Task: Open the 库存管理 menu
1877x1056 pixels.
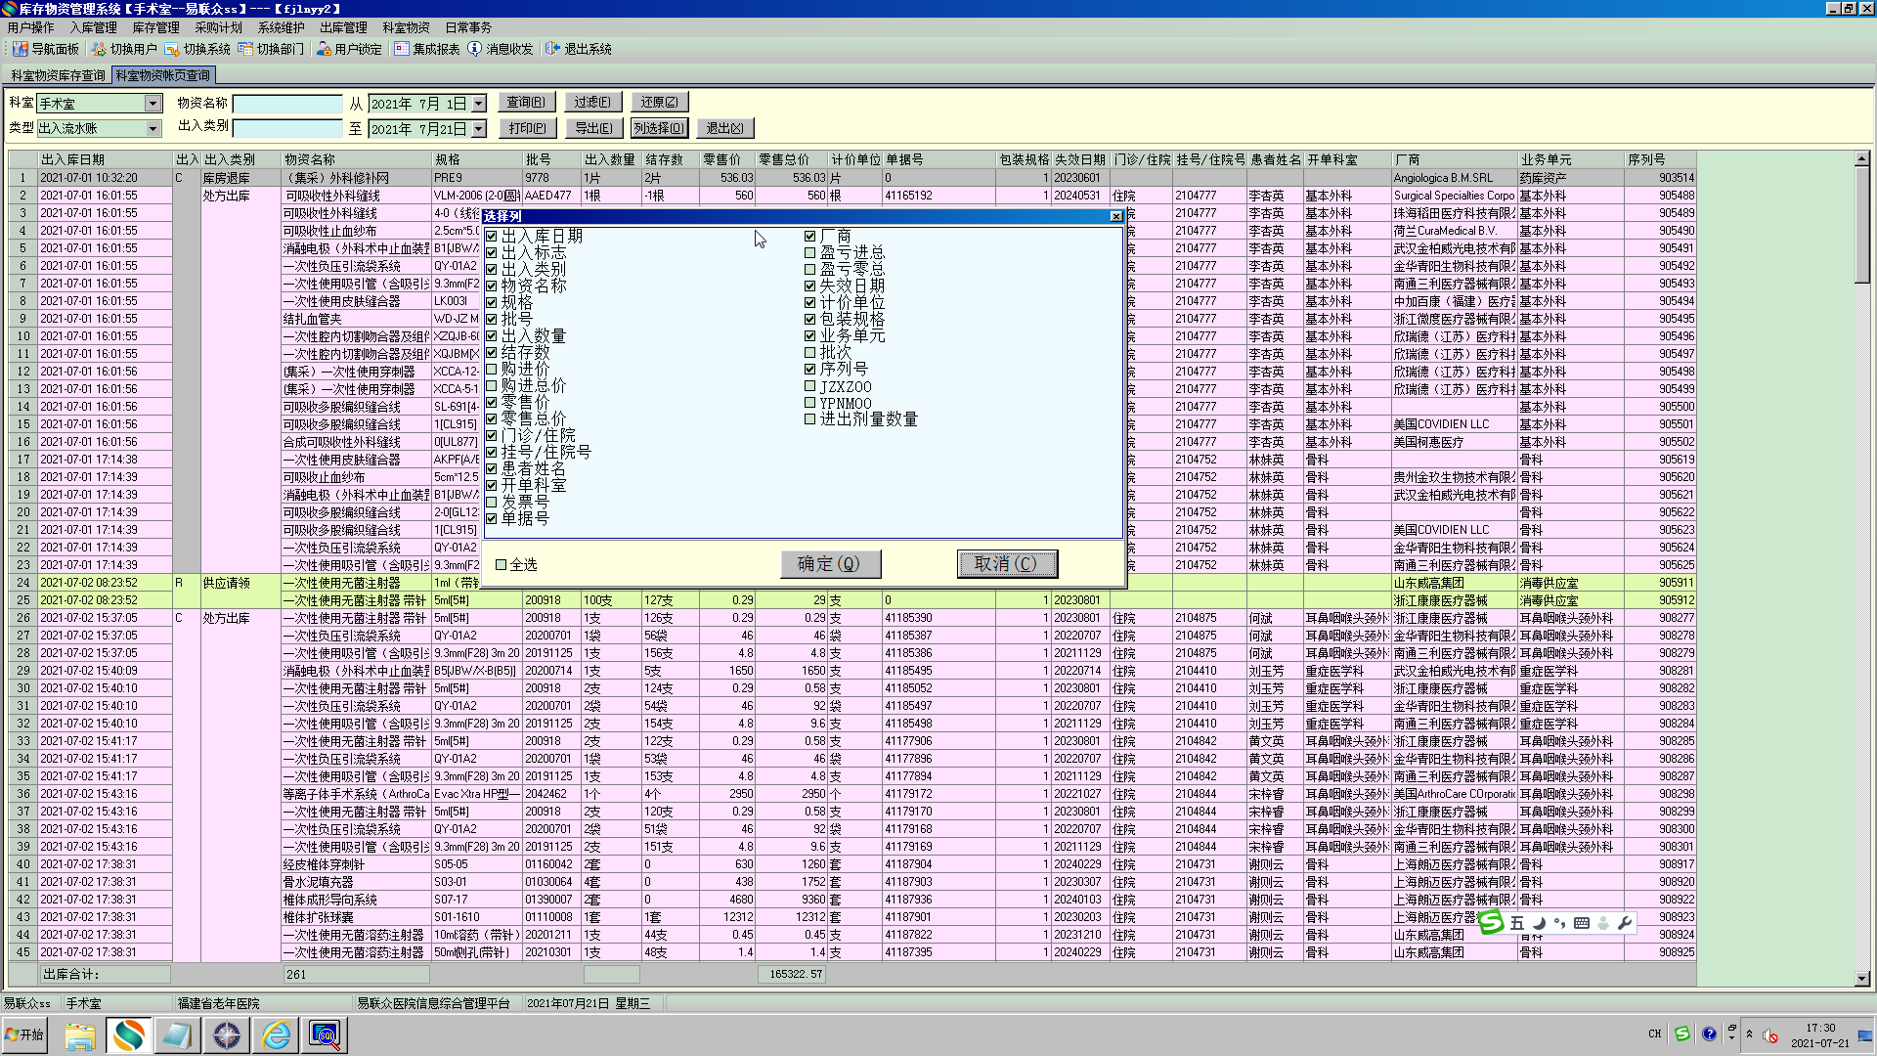Action: (155, 27)
